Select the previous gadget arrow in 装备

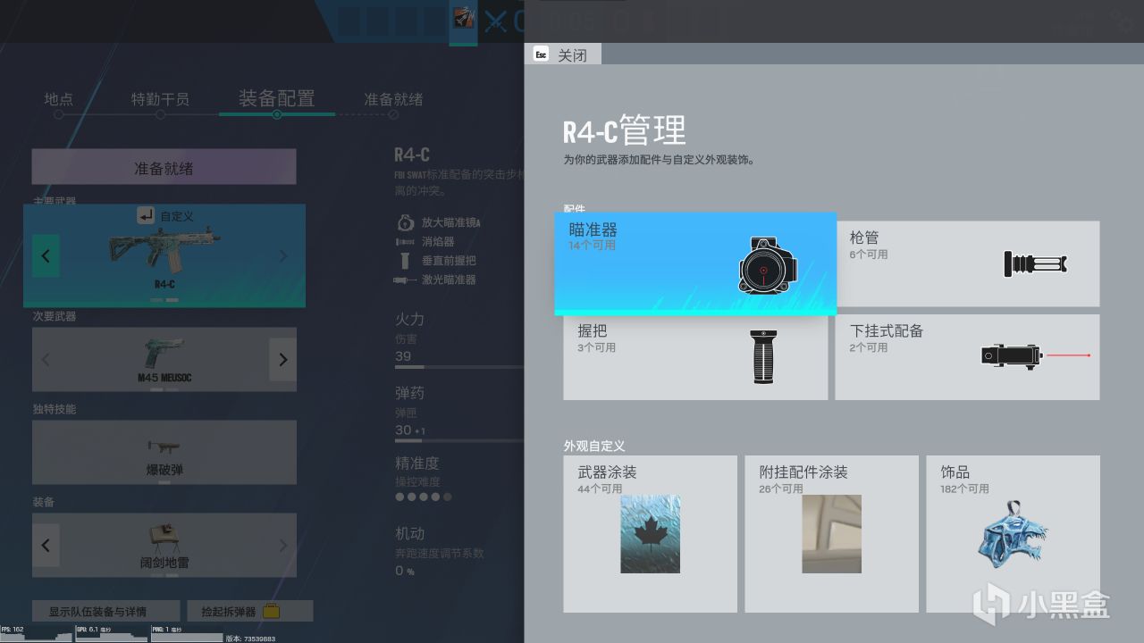click(46, 545)
